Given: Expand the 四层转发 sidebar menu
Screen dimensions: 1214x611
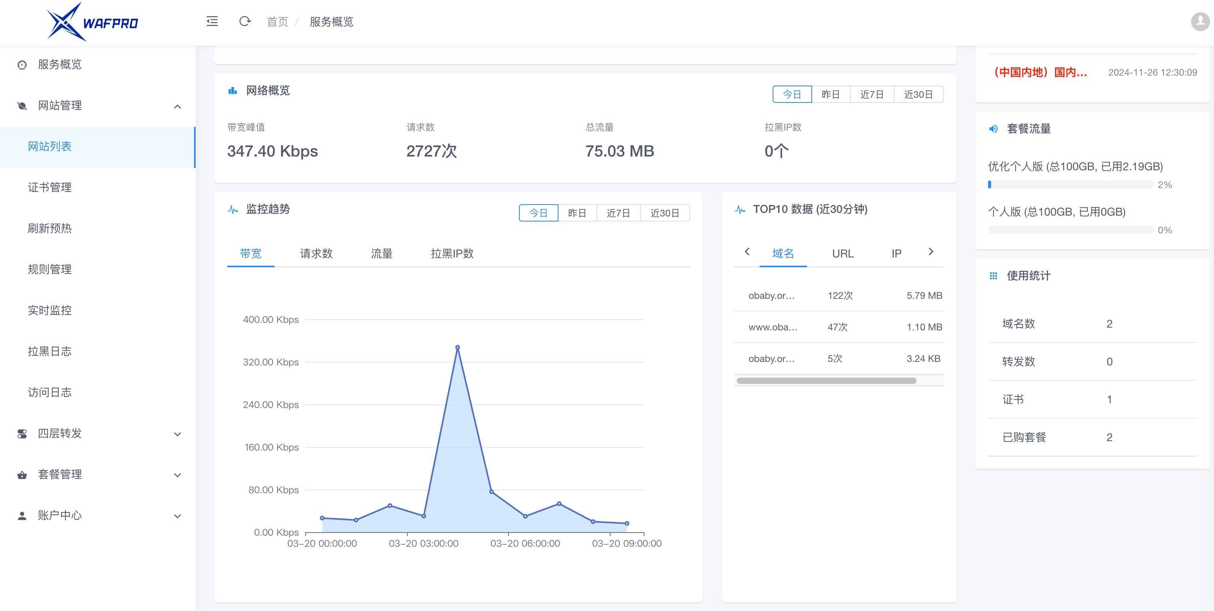Looking at the screenshot, I should tap(177, 434).
